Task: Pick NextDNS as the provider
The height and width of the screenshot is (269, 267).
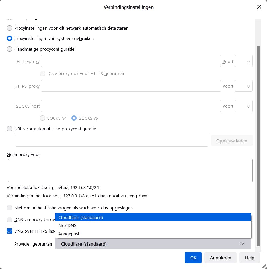Action: (153, 225)
